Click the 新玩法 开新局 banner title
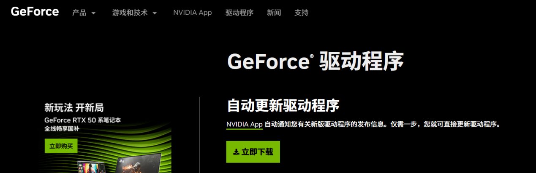Image resolution: width=536 pixels, height=173 pixels. pos(74,108)
